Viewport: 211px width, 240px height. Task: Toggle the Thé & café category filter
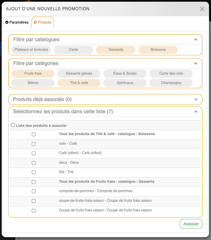pos(79,83)
